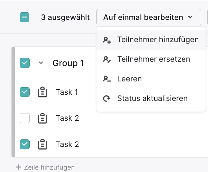Click the clipboard icon of unchecked Task 2
The image size is (208, 172).
[42, 118]
